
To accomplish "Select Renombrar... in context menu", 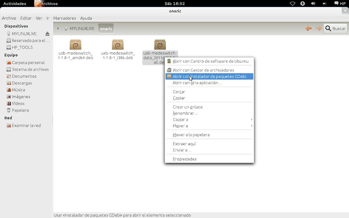I will (x=209, y=113).
